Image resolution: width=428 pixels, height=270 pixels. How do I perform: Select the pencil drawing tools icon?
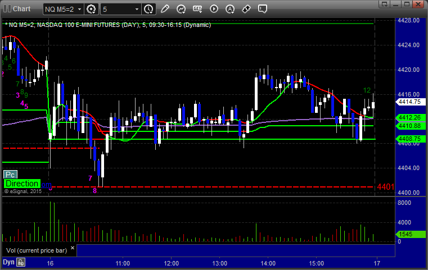pos(165,9)
